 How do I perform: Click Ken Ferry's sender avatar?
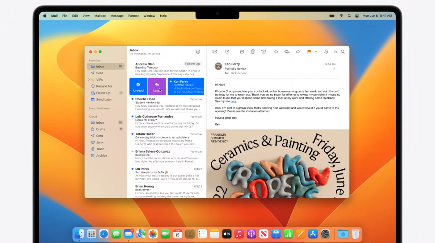coord(218,66)
